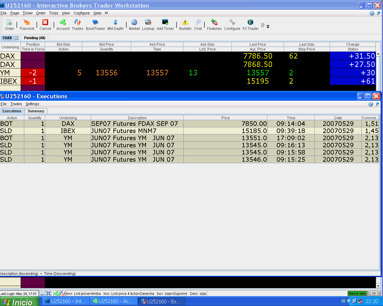The width and height of the screenshot is (383, 306).
Task: Sort executions by Price column header
Action: pyautogui.click(x=226, y=118)
